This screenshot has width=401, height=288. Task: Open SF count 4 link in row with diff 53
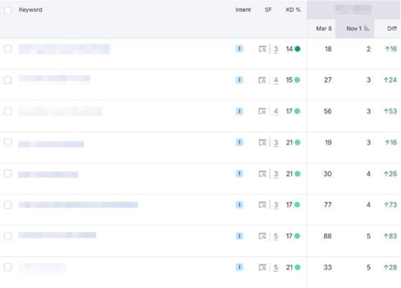point(276,112)
